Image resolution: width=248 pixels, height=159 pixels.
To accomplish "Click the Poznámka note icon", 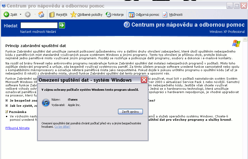I will (x=7, y=112).
